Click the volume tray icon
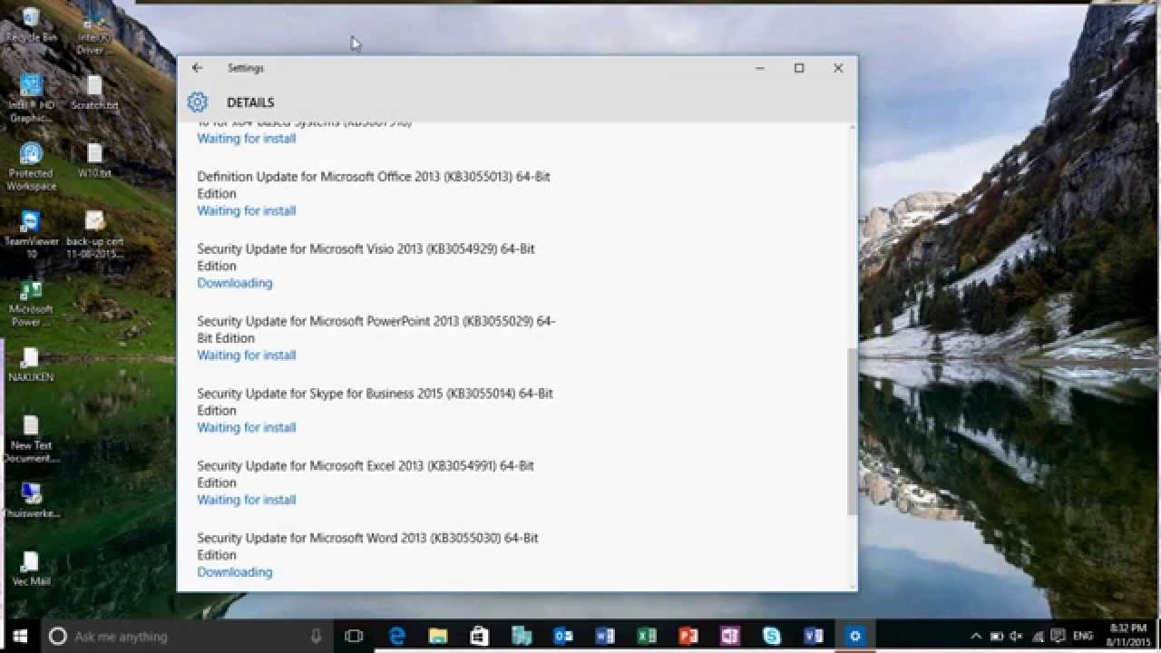The height and width of the screenshot is (653, 1161). point(1016,637)
